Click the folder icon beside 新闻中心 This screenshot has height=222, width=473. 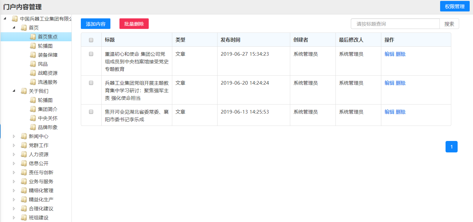pos(24,136)
